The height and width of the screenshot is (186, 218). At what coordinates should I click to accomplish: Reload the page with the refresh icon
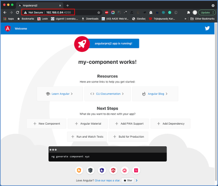pos(18,13)
